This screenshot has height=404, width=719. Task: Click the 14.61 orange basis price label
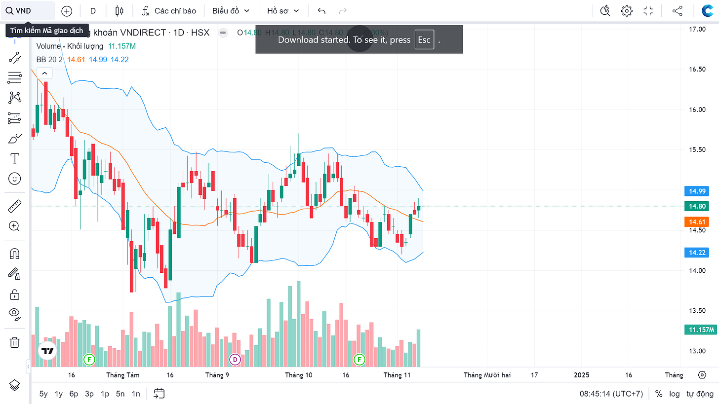[x=698, y=221]
